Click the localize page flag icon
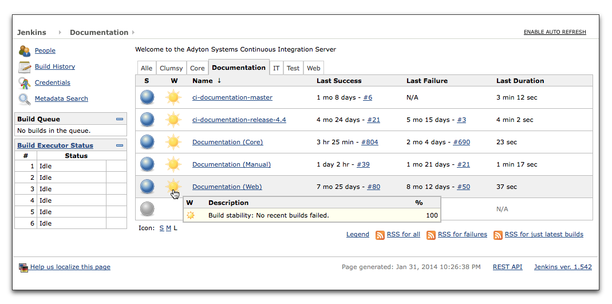 (x=23, y=267)
